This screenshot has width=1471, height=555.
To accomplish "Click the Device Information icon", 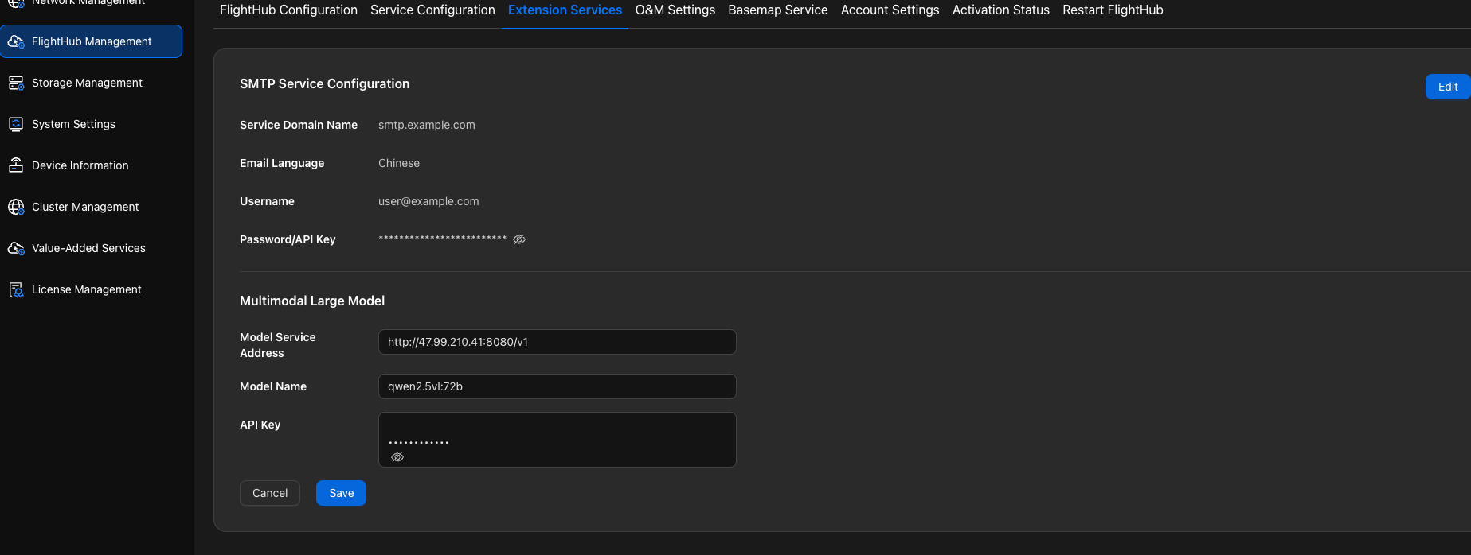I will coord(16,165).
